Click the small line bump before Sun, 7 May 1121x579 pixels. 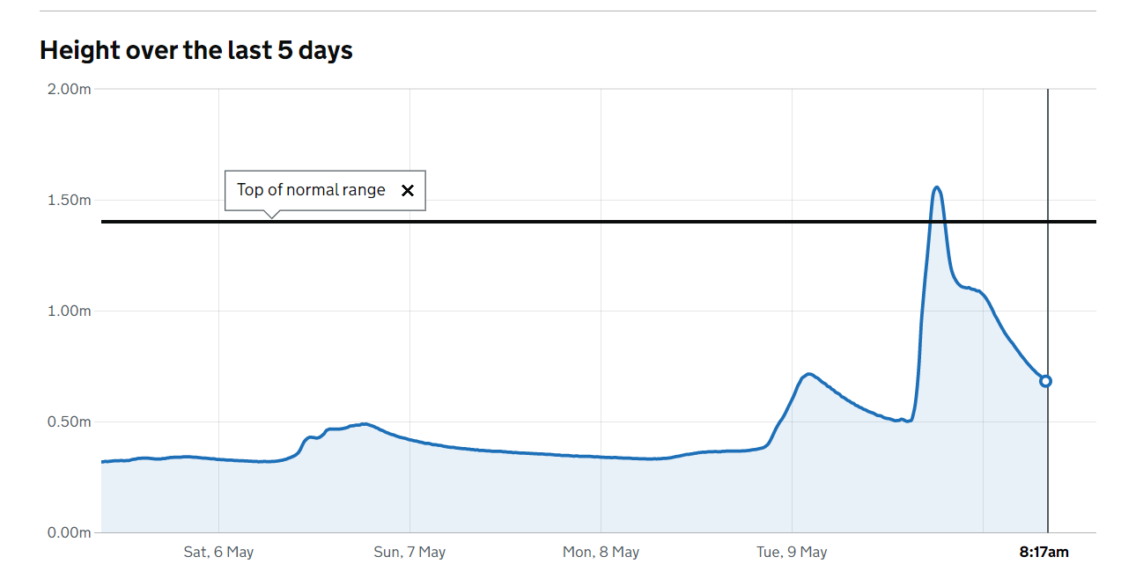pos(310,437)
